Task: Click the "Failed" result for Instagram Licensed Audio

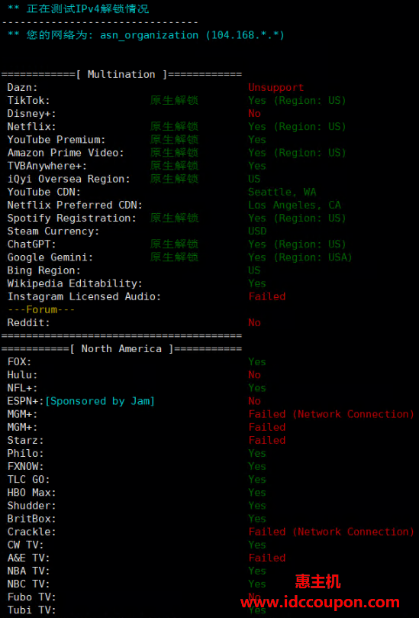Action: (x=266, y=296)
